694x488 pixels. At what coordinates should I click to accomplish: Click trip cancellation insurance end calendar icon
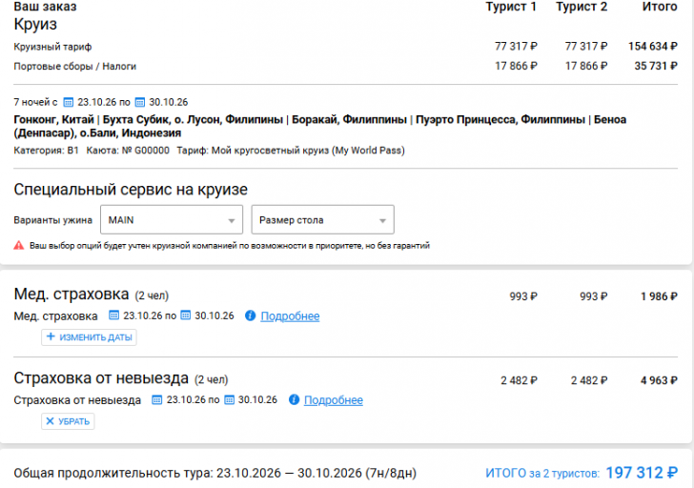(229, 399)
